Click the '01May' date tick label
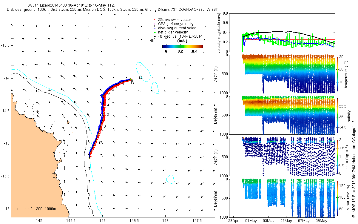The image size is (358, 224). tap(251, 221)
